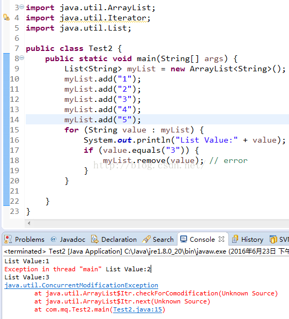Screen dimensions: 289x319
Task: Click the Declaration view icon
Action: [x=95, y=239]
